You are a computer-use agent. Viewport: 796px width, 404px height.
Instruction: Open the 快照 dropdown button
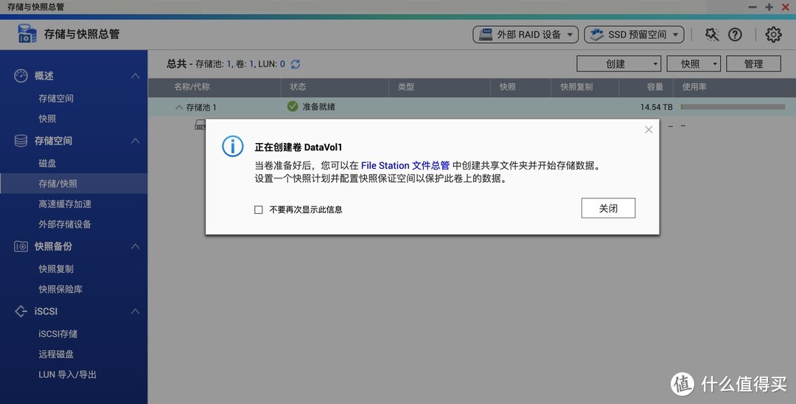(x=694, y=64)
